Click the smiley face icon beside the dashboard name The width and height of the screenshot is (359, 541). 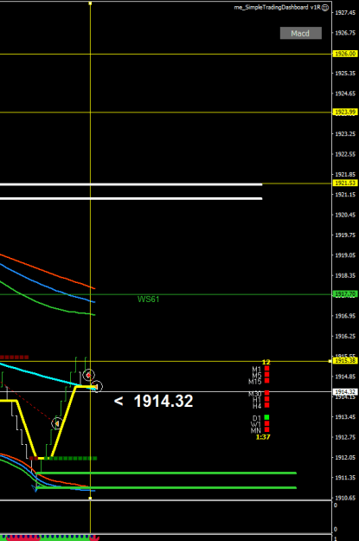click(325, 8)
